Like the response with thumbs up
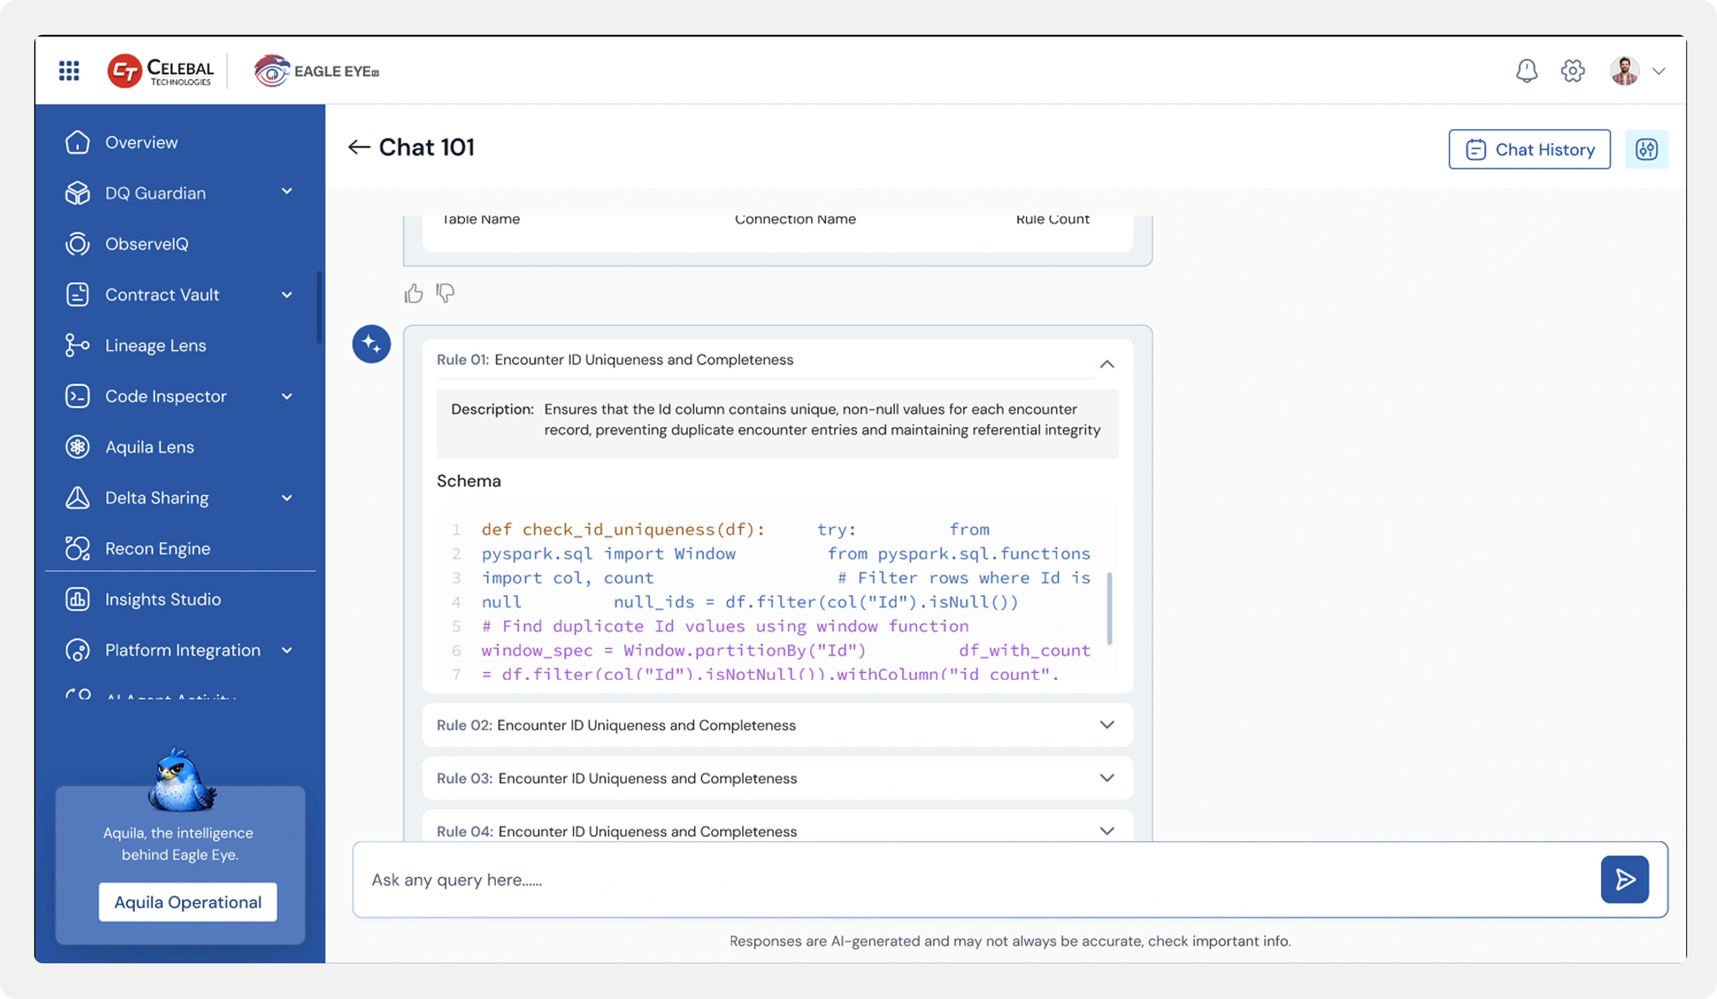Image resolution: width=1717 pixels, height=999 pixels. 413,294
